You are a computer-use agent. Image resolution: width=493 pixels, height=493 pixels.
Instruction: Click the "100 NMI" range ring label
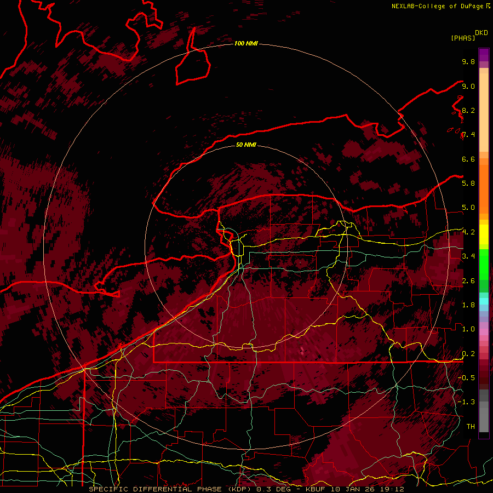(246, 43)
